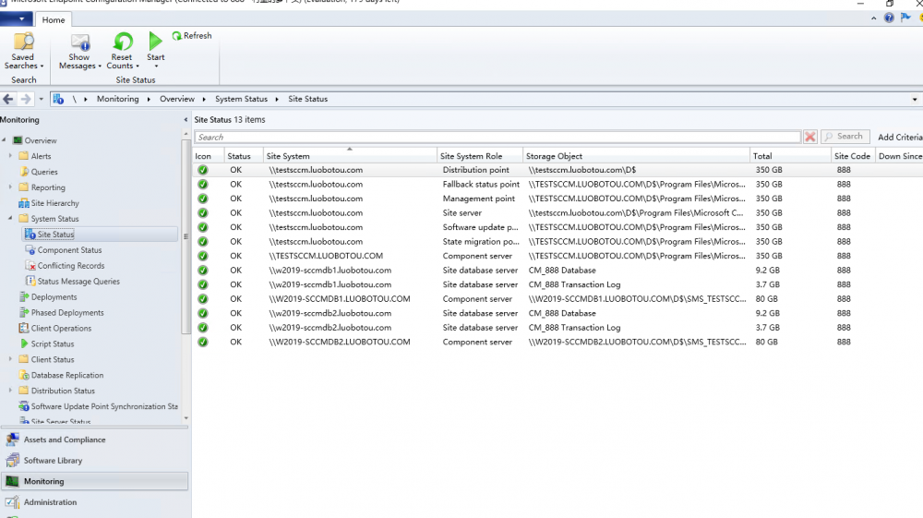
Task: Switch to Software Library workspace
Action: (94, 461)
